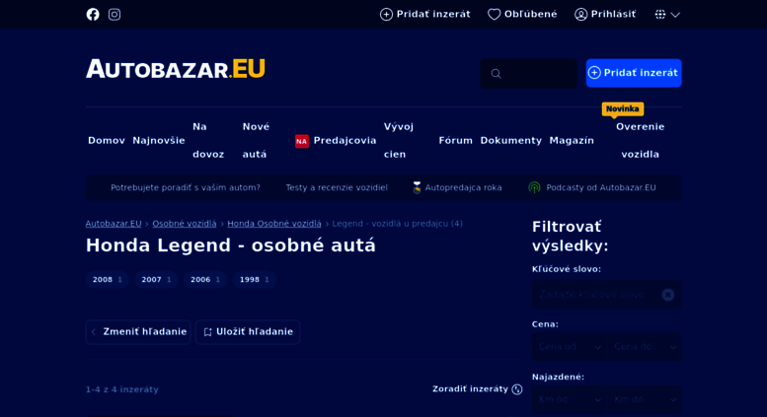
Task: Filter by year 2008 chip
Action: coord(108,280)
